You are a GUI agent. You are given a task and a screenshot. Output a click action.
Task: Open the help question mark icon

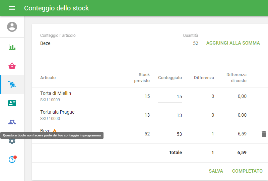[12, 160]
